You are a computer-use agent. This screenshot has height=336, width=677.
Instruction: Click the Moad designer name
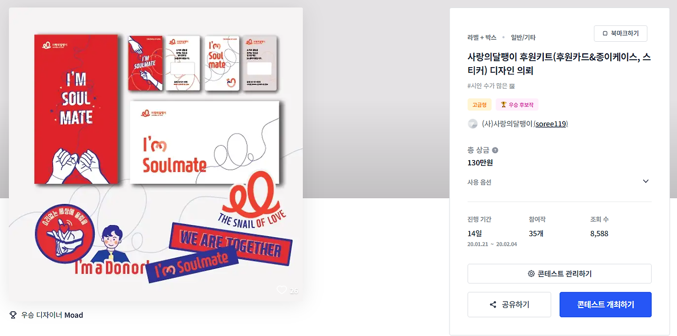[x=74, y=315]
